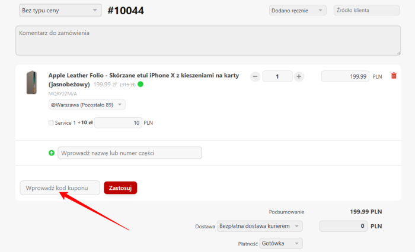
Task: Click the green add part plus icon
Action: click(x=52, y=153)
